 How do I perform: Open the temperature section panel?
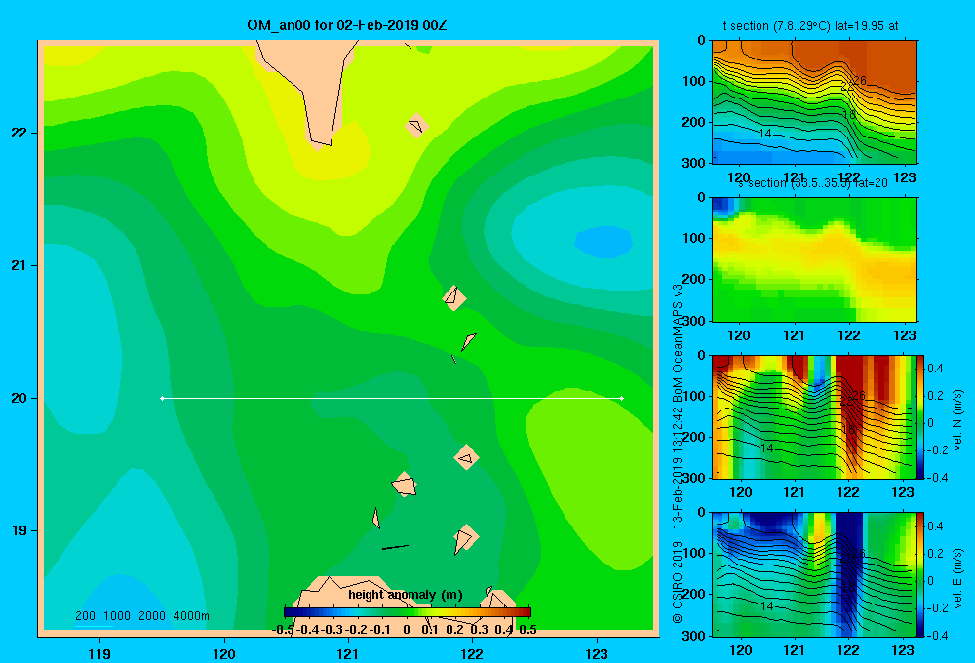point(814,102)
